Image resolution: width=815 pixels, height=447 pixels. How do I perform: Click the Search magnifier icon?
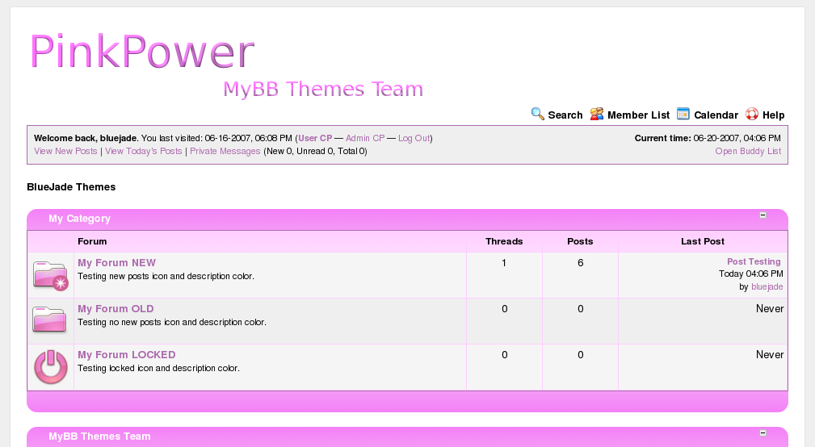[x=537, y=114]
